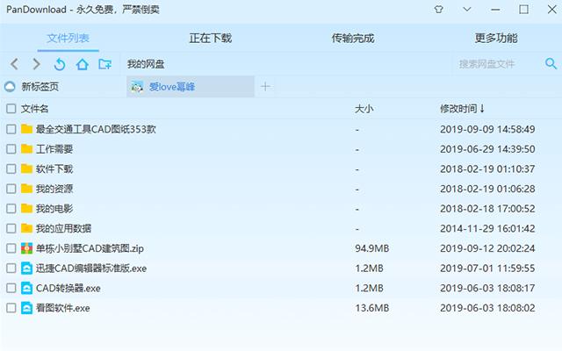Open the title bar dropdown arrow
This screenshot has width=562, height=351.
[466, 10]
